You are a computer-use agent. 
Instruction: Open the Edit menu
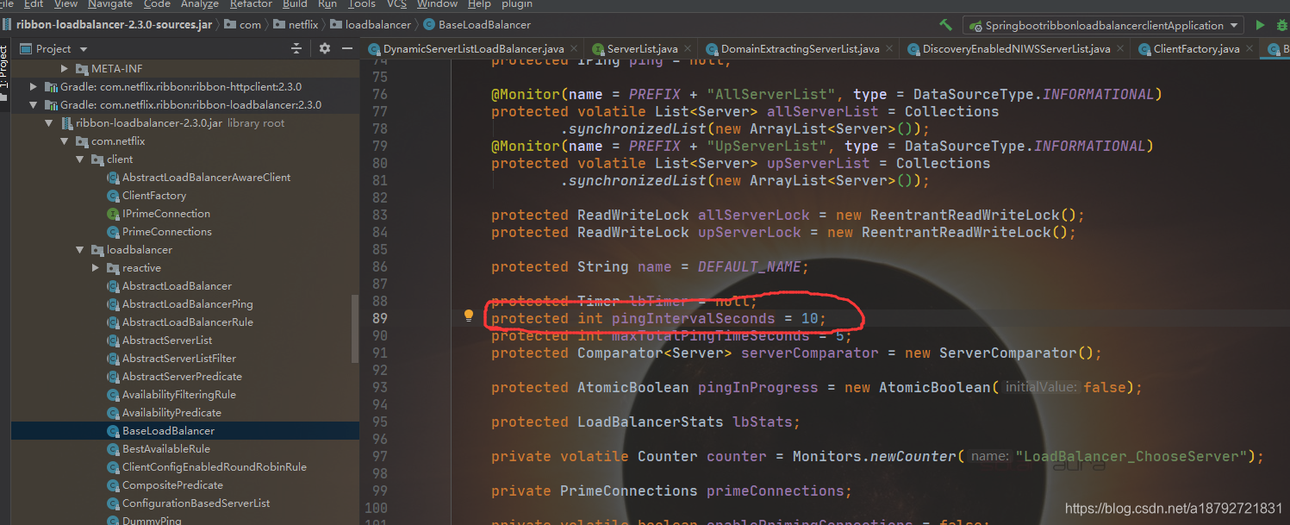[33, 4]
